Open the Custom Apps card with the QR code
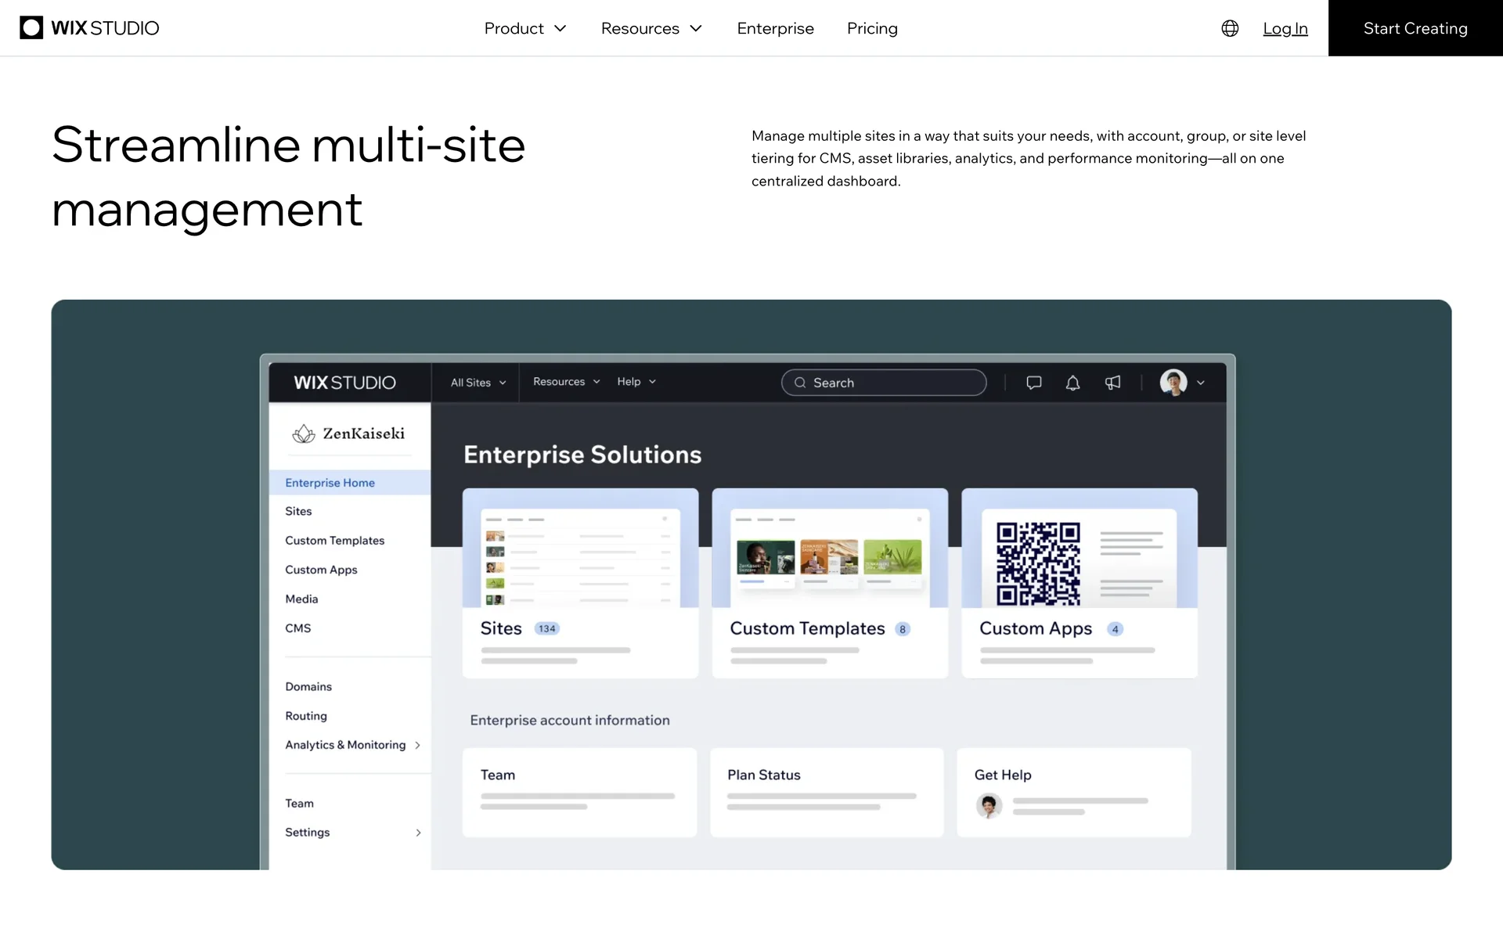This screenshot has height=939, width=1503. coord(1079,583)
